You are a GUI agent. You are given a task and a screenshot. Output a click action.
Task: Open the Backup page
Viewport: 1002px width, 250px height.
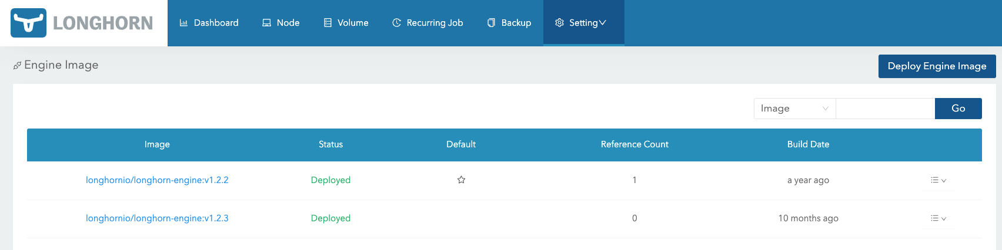tap(509, 23)
